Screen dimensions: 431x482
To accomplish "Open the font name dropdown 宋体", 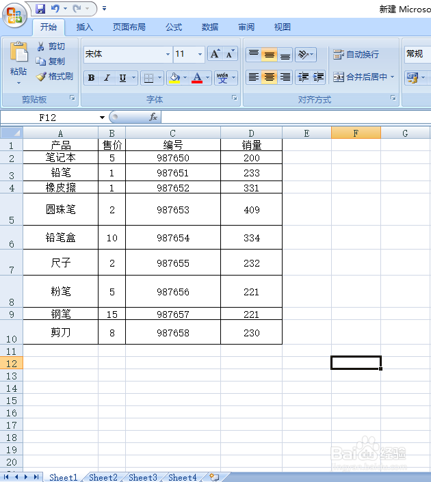I will 168,55.
